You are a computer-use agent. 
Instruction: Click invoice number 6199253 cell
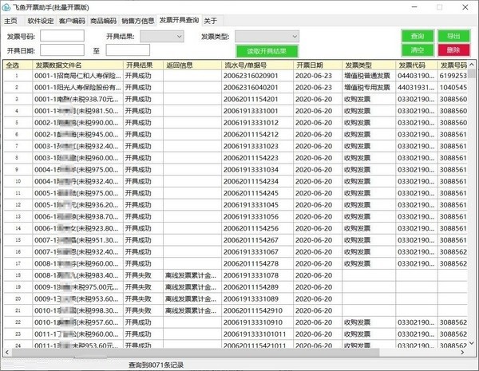453,76
